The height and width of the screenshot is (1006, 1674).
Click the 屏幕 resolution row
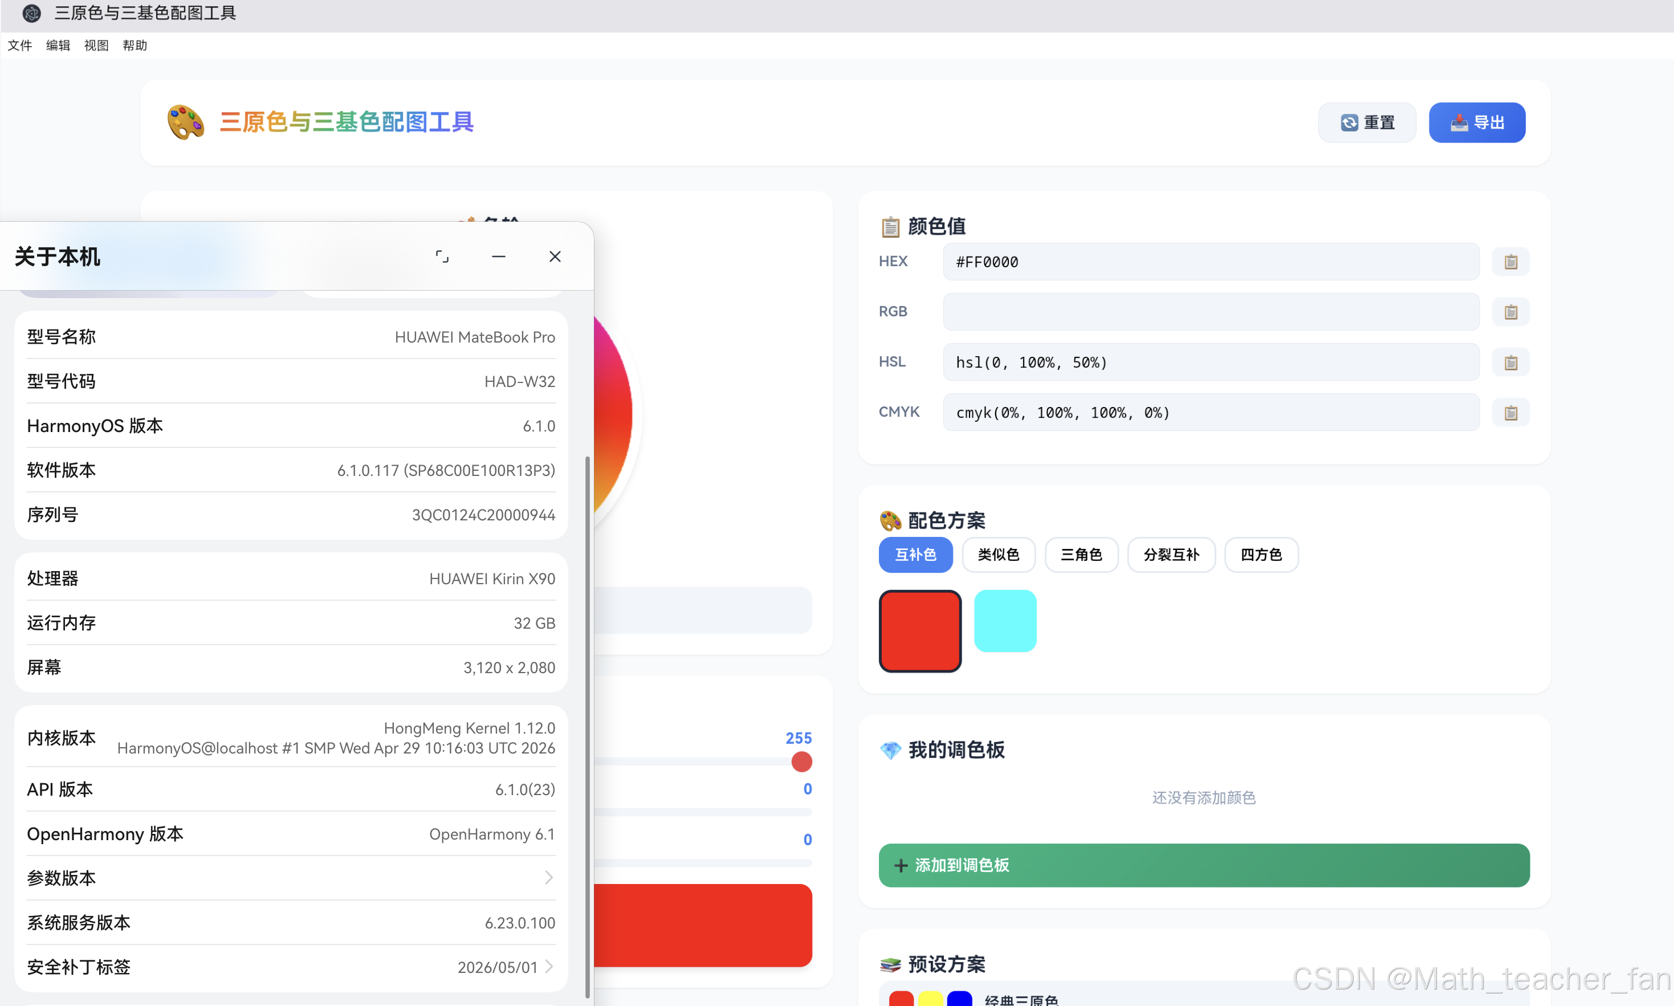coord(291,668)
